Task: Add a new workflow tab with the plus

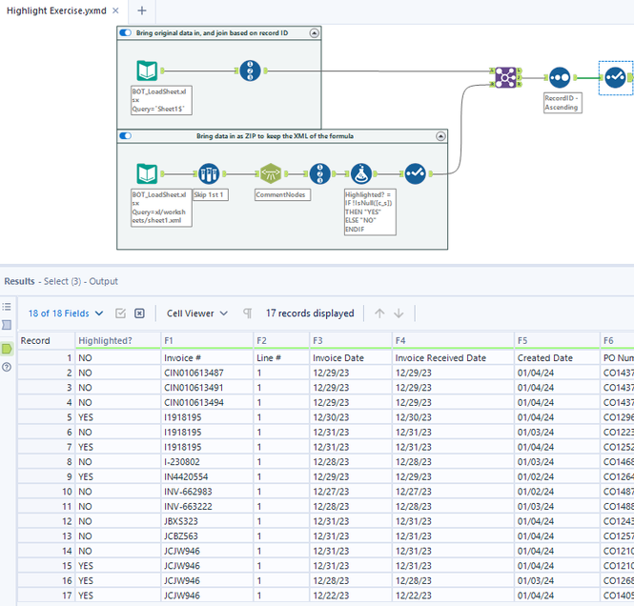Action: pyautogui.click(x=141, y=10)
